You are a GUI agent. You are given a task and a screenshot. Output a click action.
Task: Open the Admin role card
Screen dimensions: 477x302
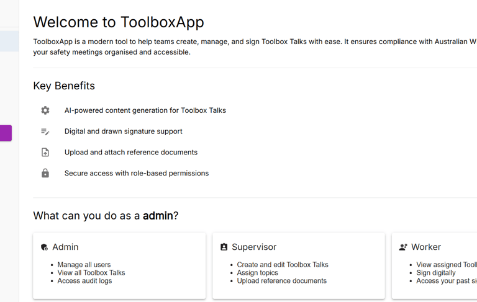[x=119, y=266]
